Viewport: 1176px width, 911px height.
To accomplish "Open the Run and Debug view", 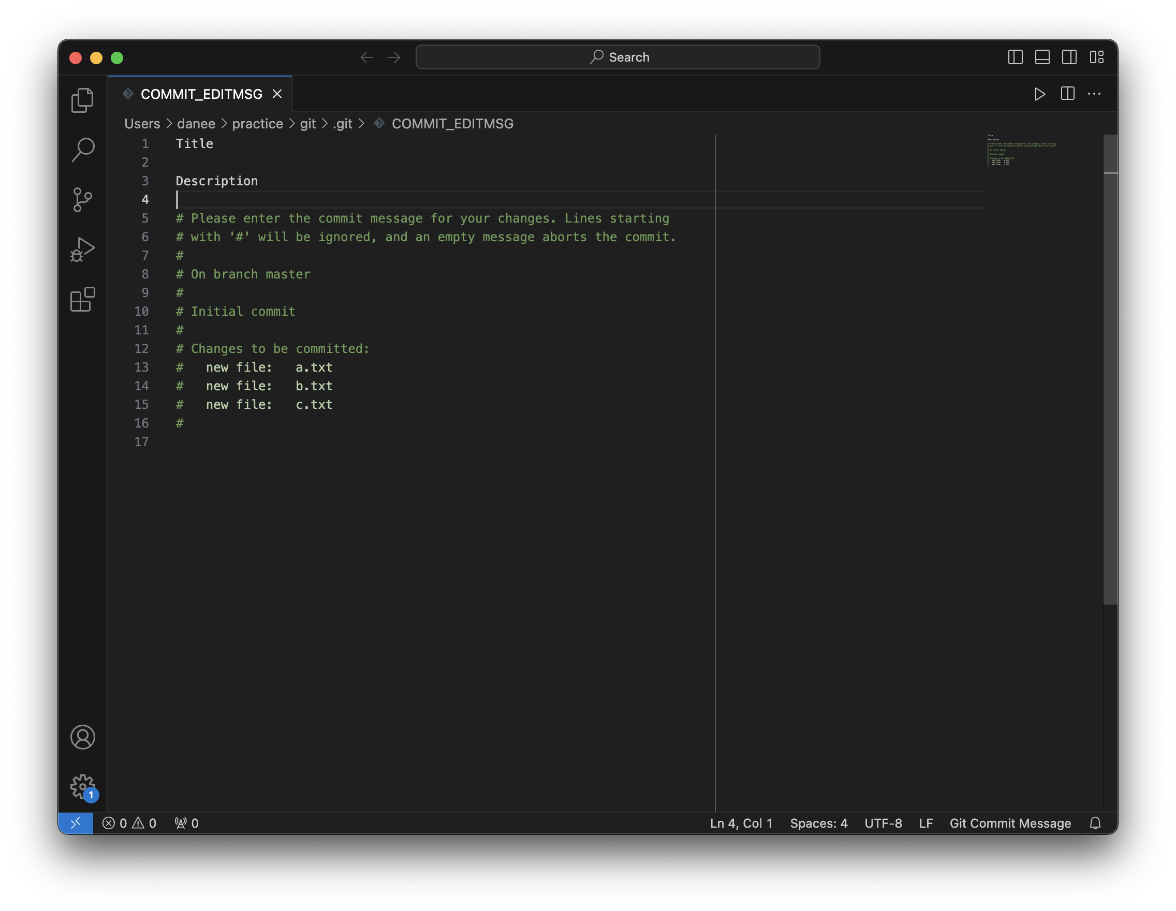I will (x=82, y=250).
